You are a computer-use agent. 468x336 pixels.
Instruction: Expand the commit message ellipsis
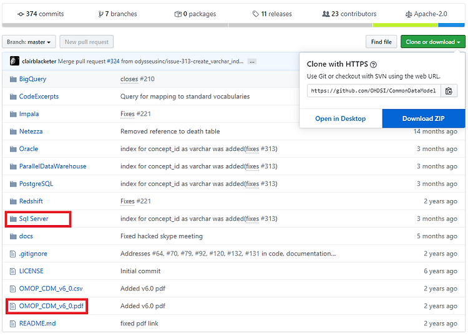click(252, 62)
